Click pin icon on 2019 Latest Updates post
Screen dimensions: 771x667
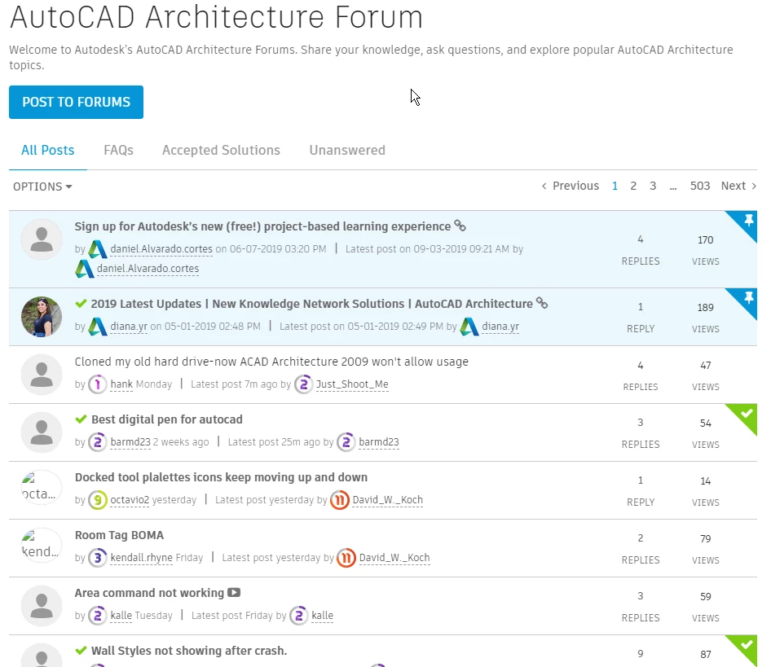pos(748,297)
